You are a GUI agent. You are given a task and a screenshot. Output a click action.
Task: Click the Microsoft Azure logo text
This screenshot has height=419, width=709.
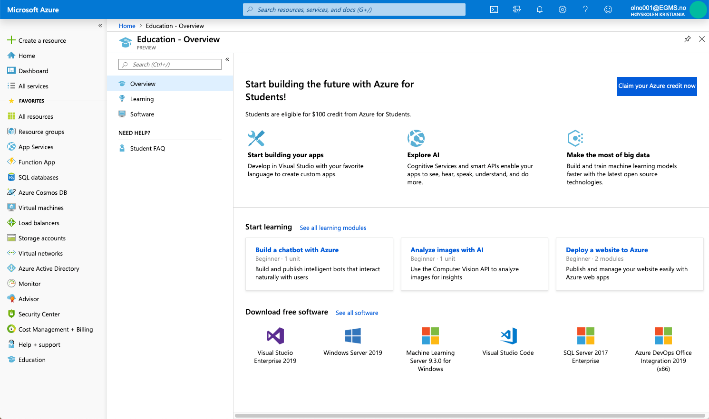click(x=33, y=10)
